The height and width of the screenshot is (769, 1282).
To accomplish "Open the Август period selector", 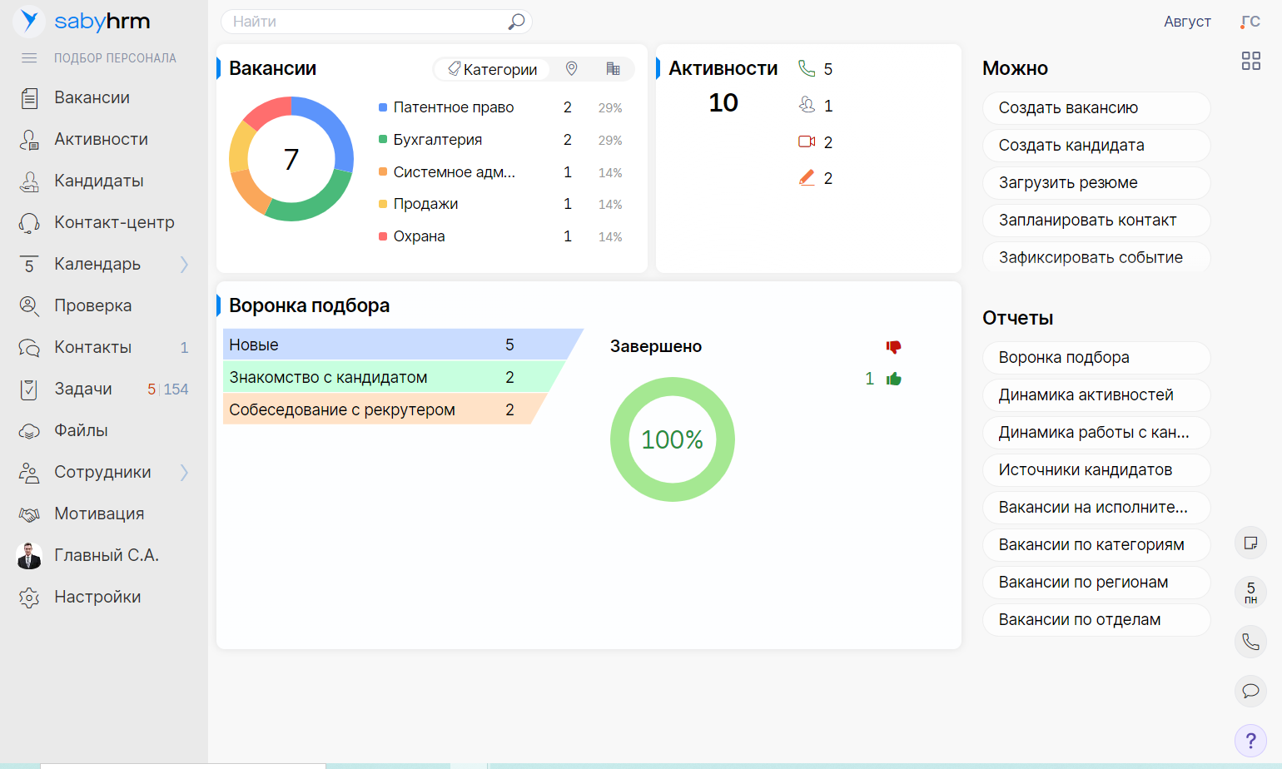I will click(x=1186, y=22).
